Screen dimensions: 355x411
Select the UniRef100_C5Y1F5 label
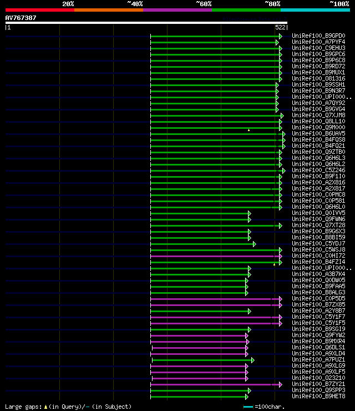[318, 323]
